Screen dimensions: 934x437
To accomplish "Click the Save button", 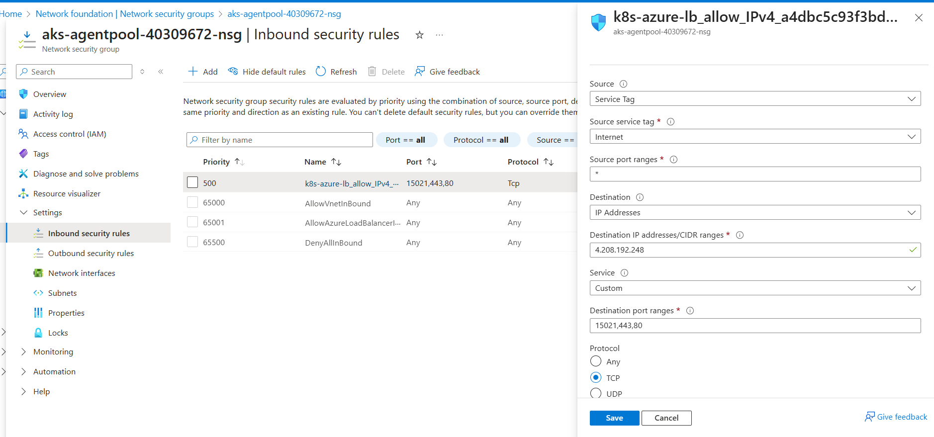I will 614,418.
